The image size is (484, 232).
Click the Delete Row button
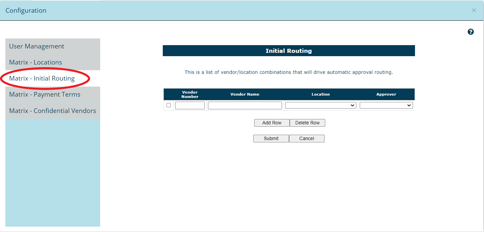(x=307, y=123)
